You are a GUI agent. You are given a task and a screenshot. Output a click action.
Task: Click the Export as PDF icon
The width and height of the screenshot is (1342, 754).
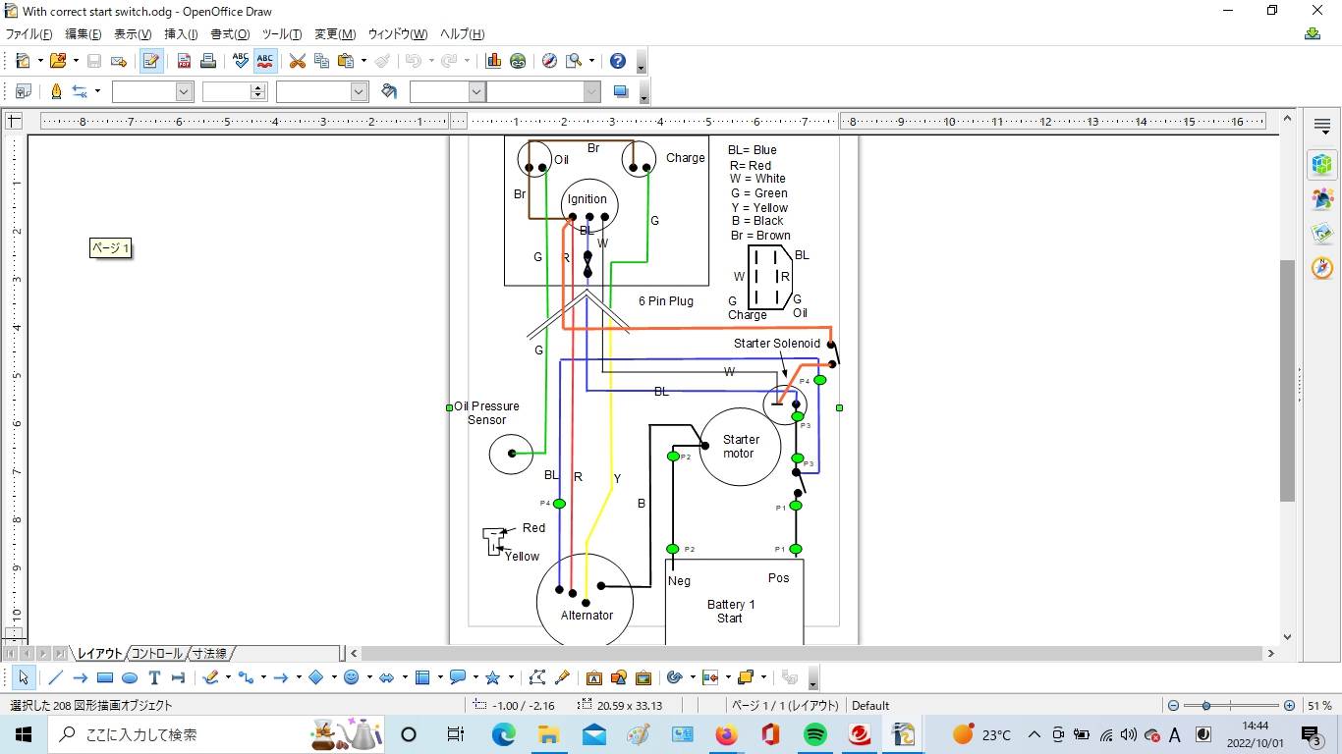[x=184, y=61]
